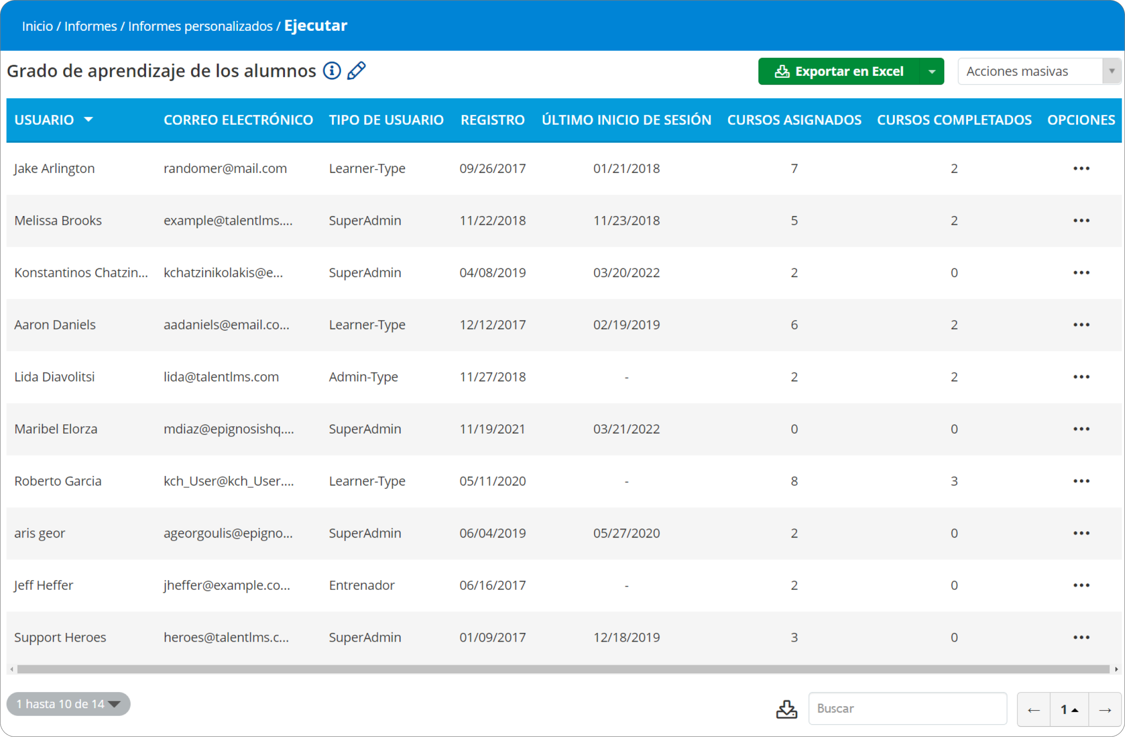The width and height of the screenshot is (1125, 737).
Task: Click email randomer@mail.com
Action: coord(225,169)
